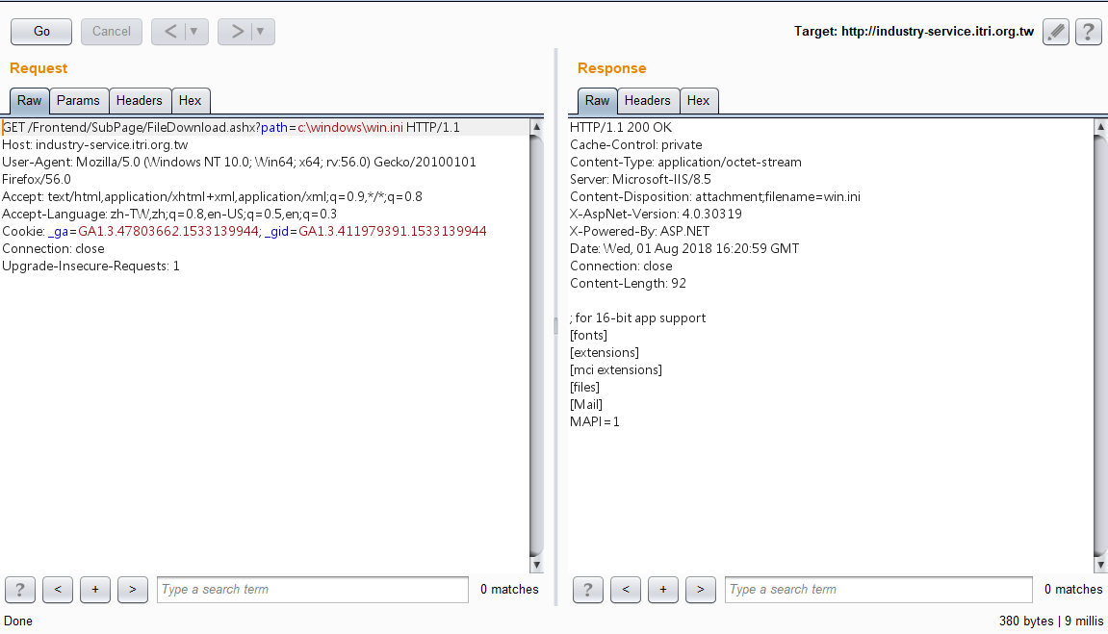Click the Upgrade-Insecure-Requests: 1 line
This screenshot has width=1108, height=634.
click(x=90, y=266)
